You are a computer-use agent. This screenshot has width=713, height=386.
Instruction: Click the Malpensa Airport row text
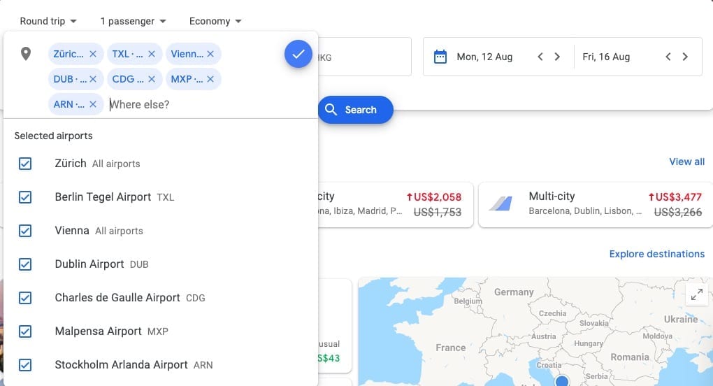(98, 331)
